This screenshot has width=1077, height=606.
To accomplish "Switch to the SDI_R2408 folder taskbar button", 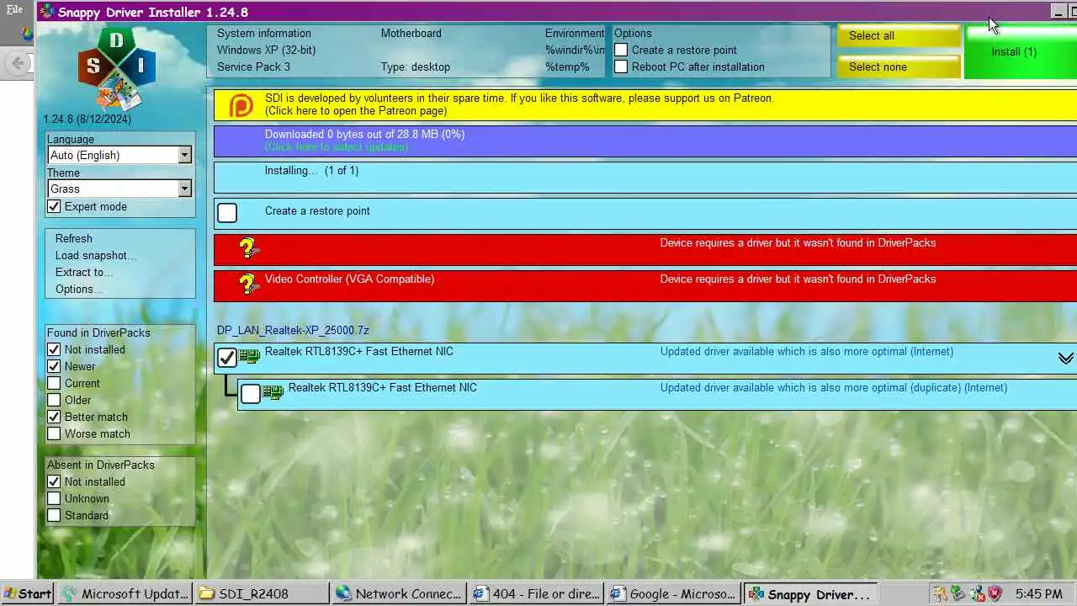I will [262, 593].
